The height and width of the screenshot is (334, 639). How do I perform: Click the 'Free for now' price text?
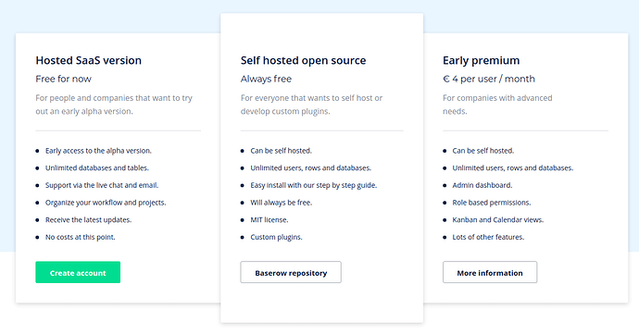tap(64, 79)
